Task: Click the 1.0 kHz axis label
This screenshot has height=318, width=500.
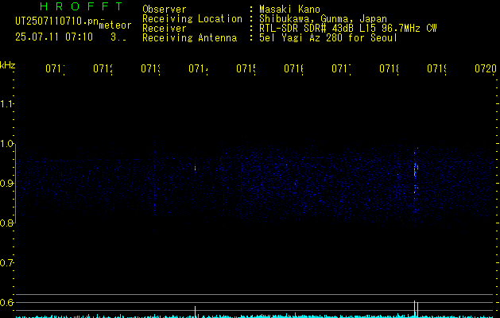Action: click(6, 144)
